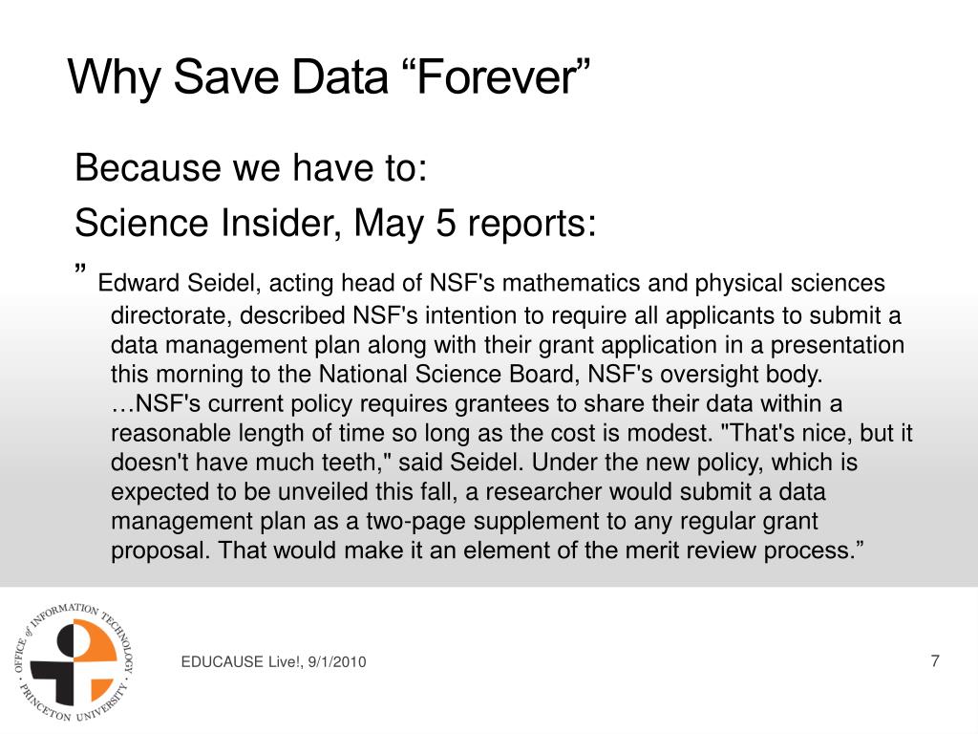The width and height of the screenshot is (978, 734).
Task: Click the quote "doesn't have much teeth"
Action: [251, 462]
